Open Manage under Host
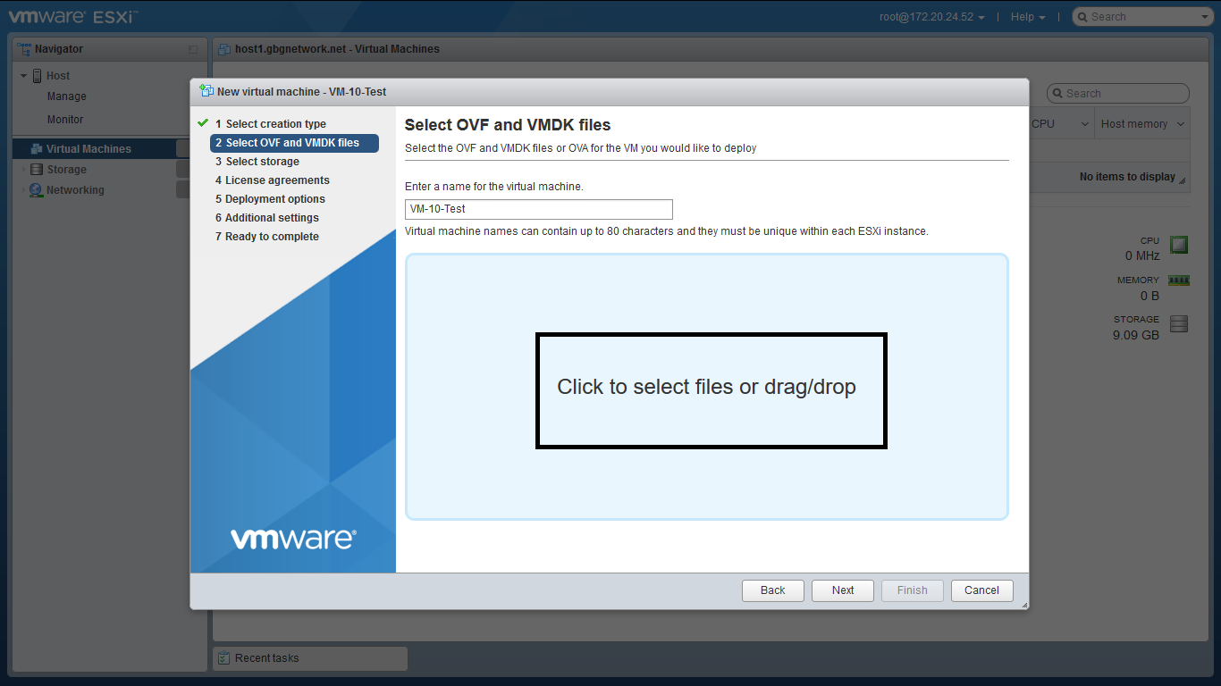Image resolution: width=1221 pixels, height=686 pixels. click(x=67, y=96)
